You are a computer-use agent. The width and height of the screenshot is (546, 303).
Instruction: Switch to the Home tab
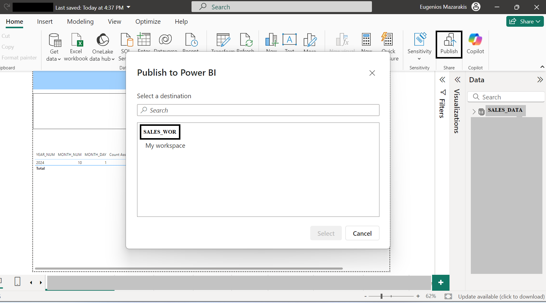14,22
